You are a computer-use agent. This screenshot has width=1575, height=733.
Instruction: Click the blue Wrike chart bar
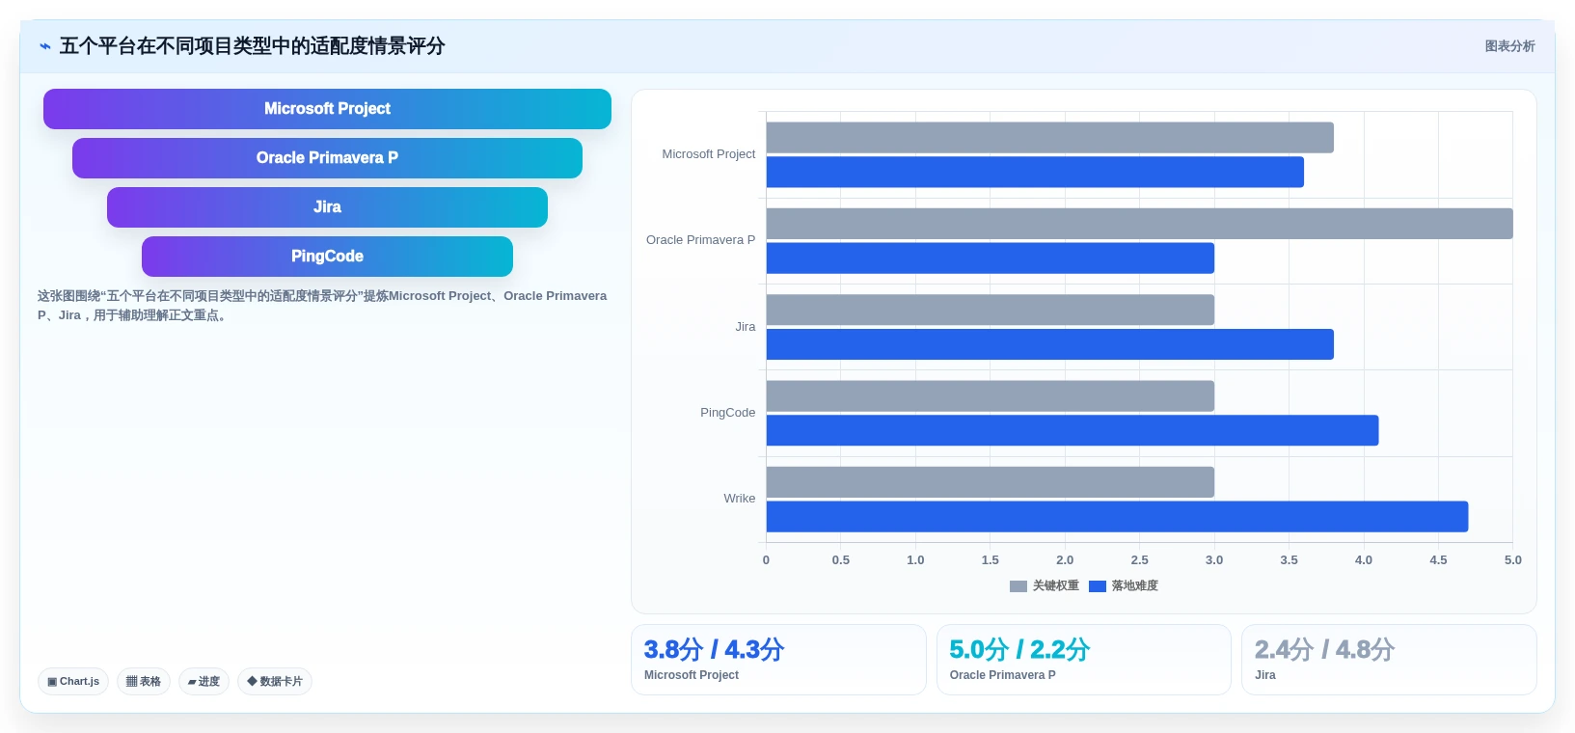1118,517
